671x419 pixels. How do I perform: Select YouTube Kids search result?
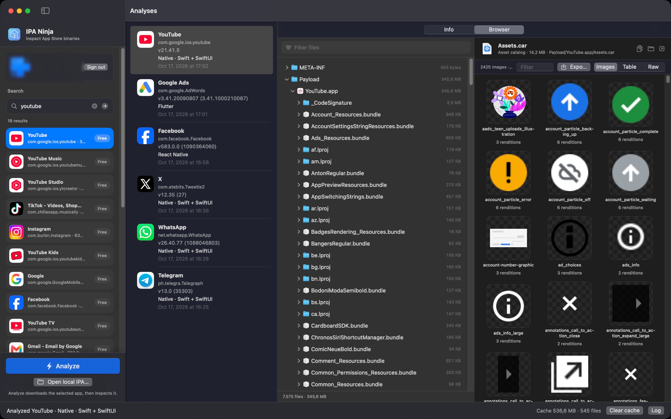coord(60,256)
